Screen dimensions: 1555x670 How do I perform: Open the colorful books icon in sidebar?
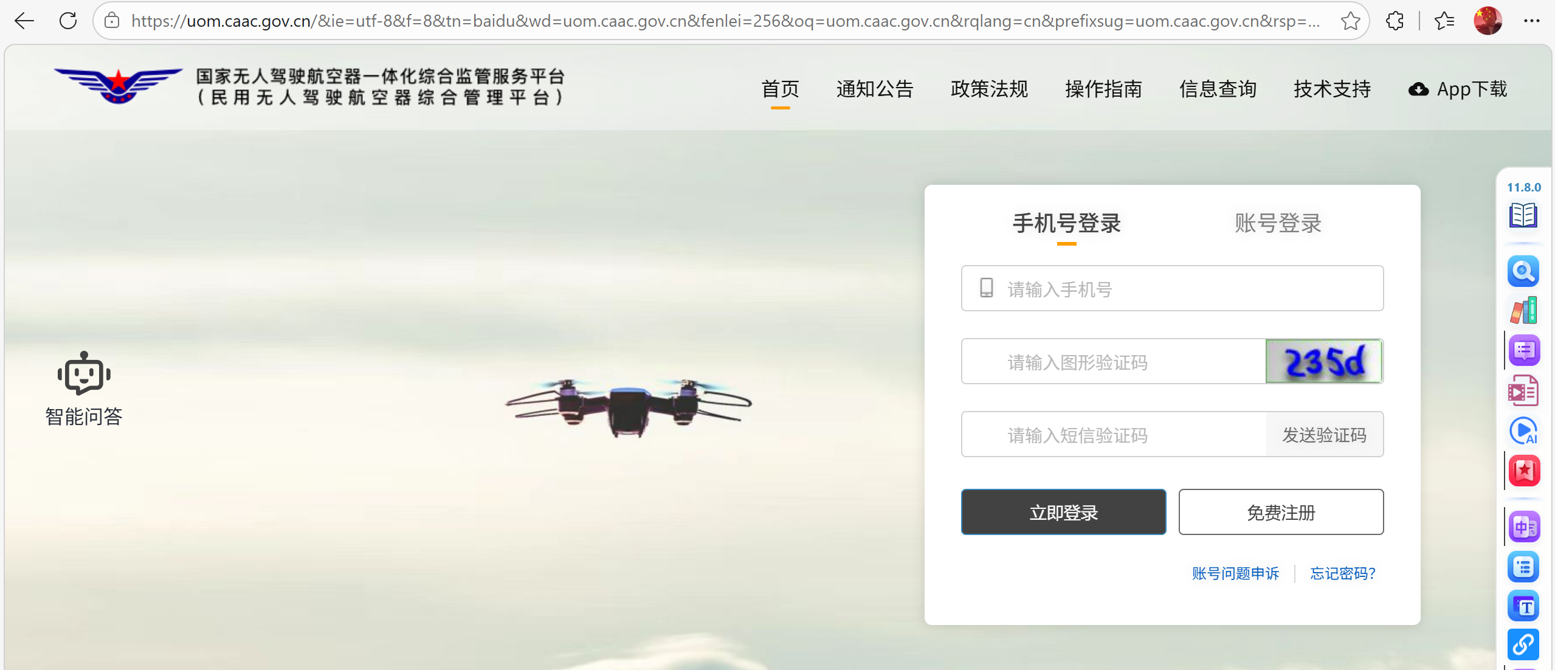tap(1523, 311)
